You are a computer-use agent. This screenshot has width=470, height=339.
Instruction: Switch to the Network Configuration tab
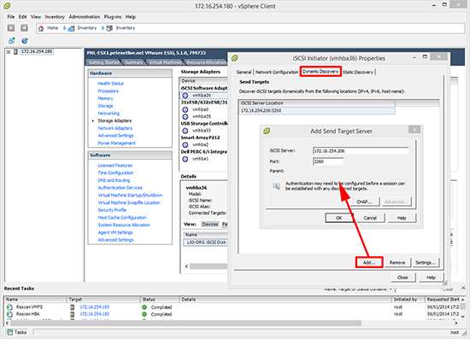tap(277, 73)
